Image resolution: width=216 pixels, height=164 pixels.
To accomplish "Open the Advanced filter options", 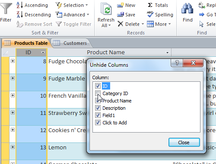I will pyautogui.click(x=73, y=15).
